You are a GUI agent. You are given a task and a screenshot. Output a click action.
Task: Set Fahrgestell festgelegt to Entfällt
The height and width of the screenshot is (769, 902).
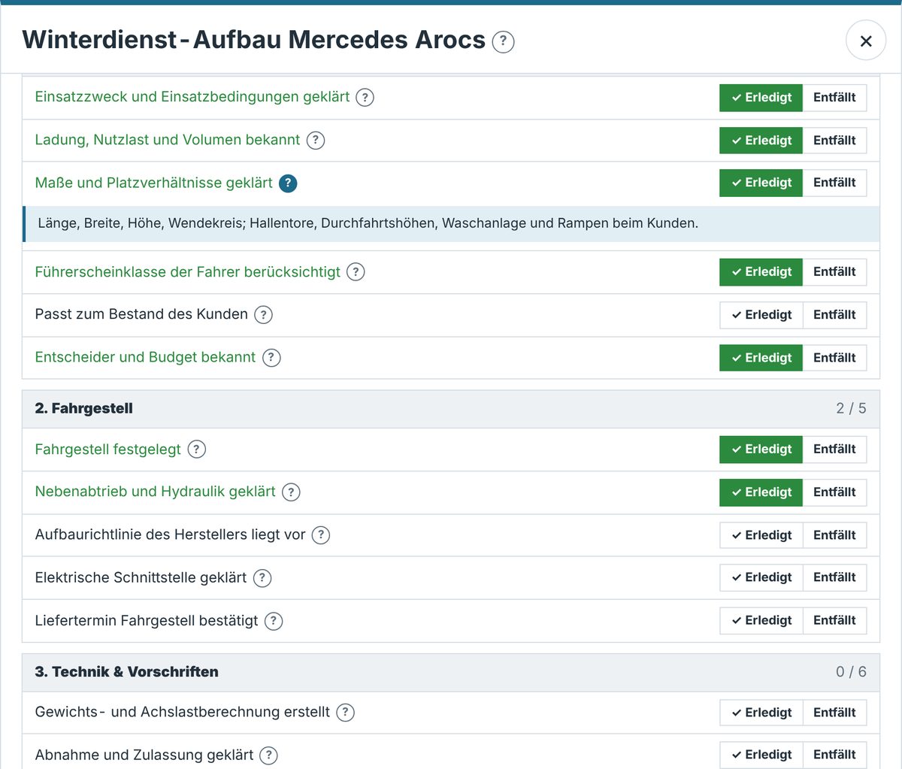point(834,450)
